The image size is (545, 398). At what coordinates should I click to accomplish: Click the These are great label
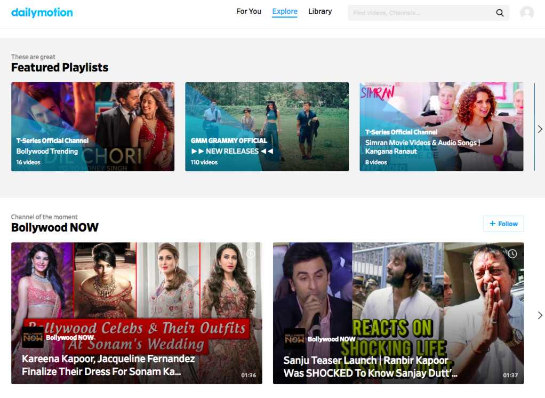coord(33,57)
